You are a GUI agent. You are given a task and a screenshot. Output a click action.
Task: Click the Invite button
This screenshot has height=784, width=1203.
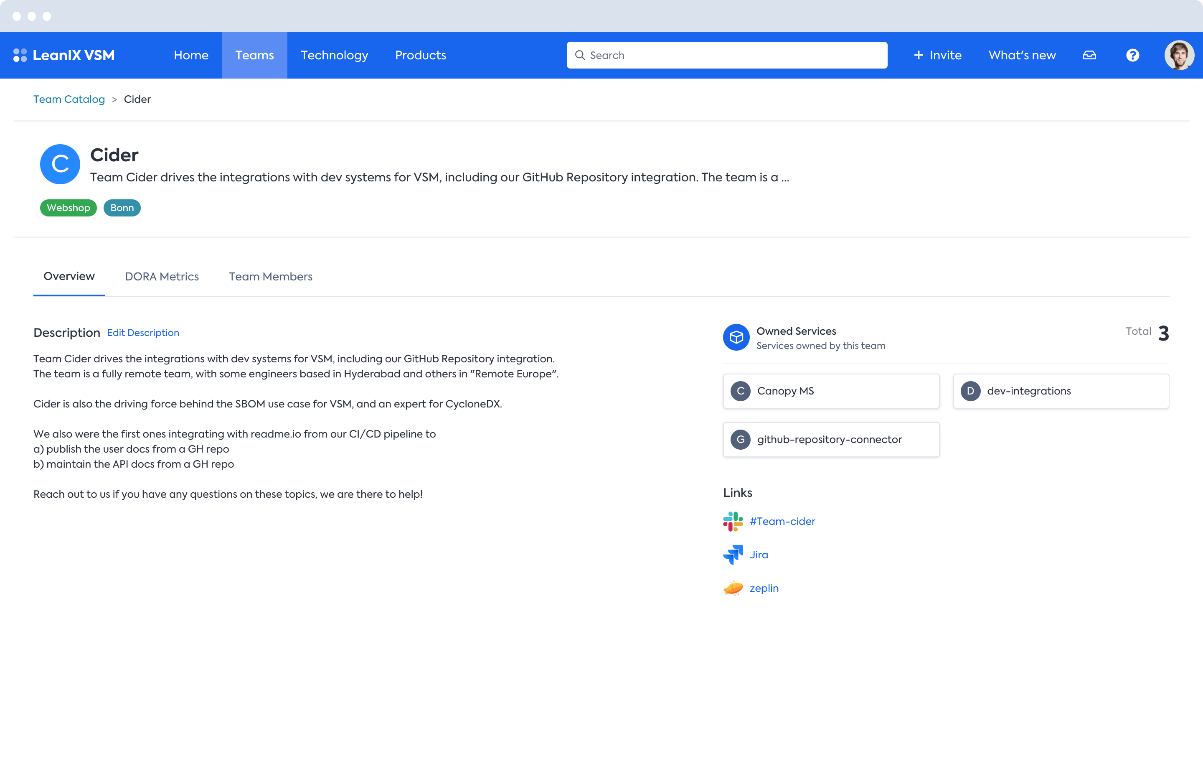[938, 55]
